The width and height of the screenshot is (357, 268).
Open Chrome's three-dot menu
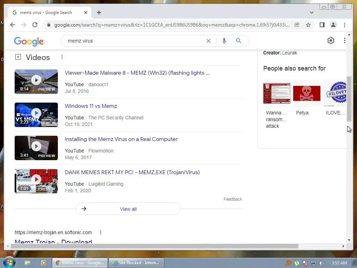(x=344, y=25)
